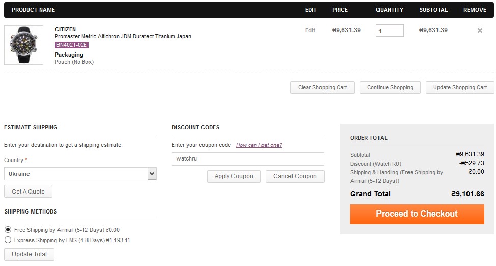Click the BN4021-02E model number tag
496x266 pixels.
[72, 45]
